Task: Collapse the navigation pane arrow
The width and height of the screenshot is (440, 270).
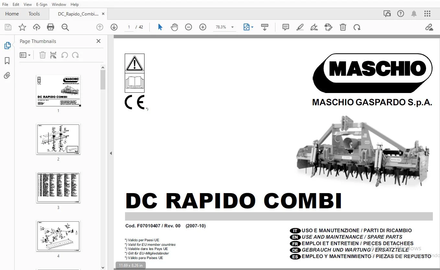Action: coord(111,153)
